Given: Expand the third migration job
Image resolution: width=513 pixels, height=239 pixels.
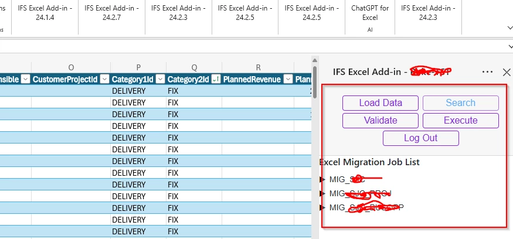Looking at the screenshot, I should [323, 207].
